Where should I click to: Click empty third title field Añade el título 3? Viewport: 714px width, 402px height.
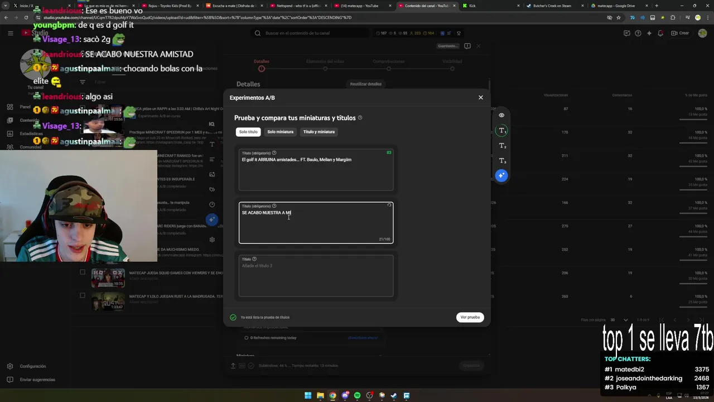tap(316, 276)
